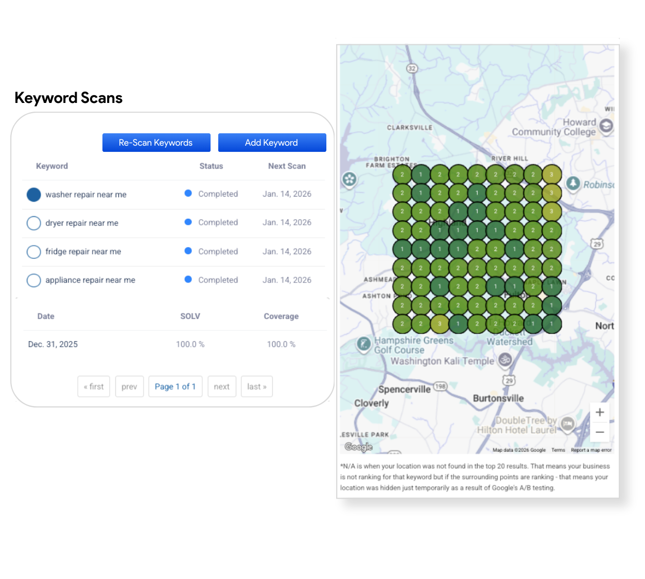Go to the next pagination page

point(221,387)
